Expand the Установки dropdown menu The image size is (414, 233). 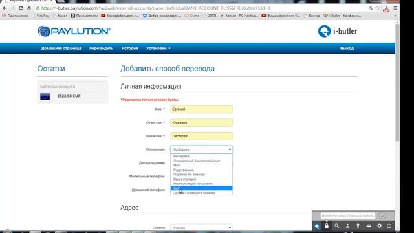(158, 49)
